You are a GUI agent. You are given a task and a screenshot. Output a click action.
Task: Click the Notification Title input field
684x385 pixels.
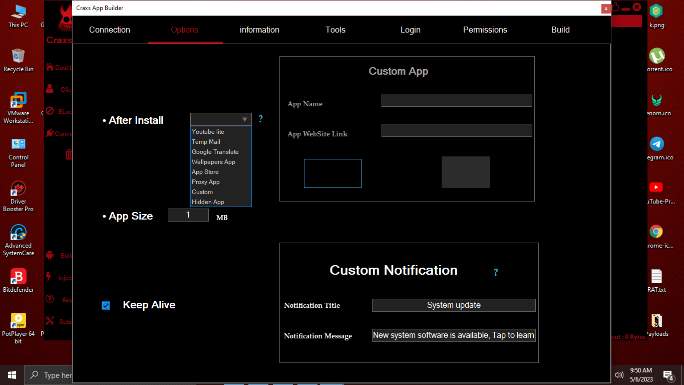[x=454, y=305]
